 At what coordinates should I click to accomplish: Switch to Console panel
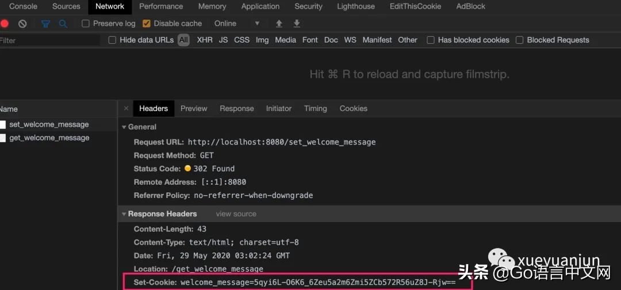pyautogui.click(x=24, y=6)
